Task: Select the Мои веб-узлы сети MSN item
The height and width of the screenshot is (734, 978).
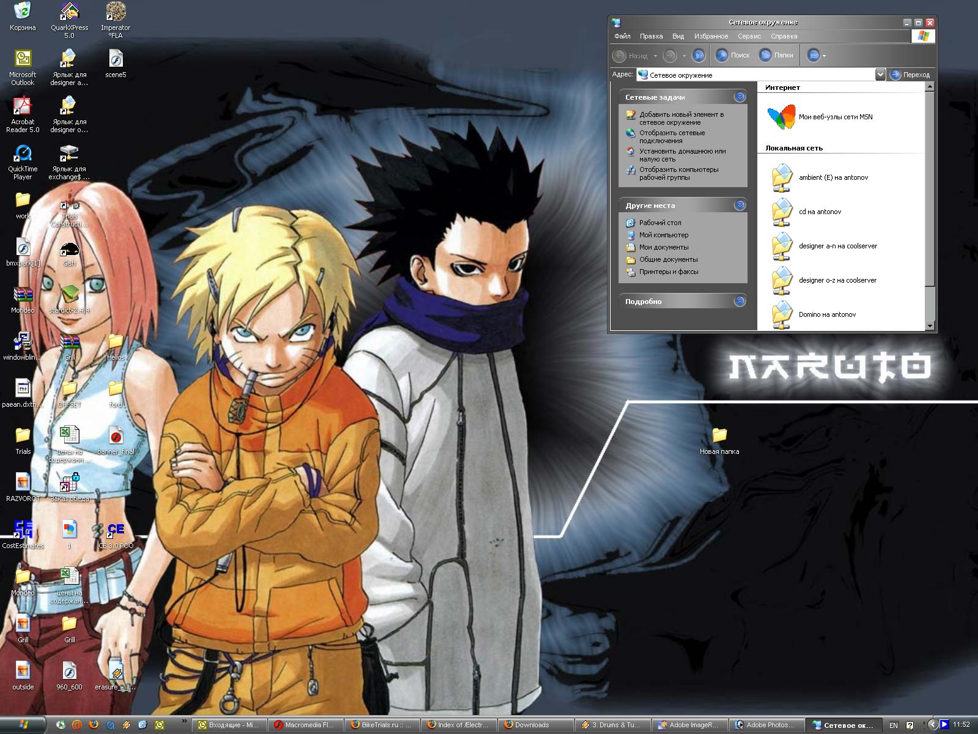Action: click(819, 117)
